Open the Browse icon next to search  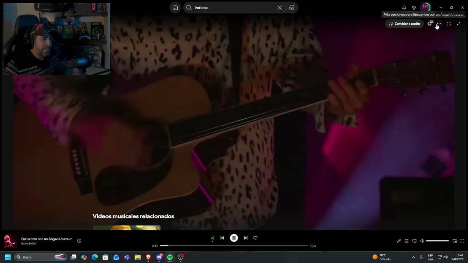pos(292,8)
